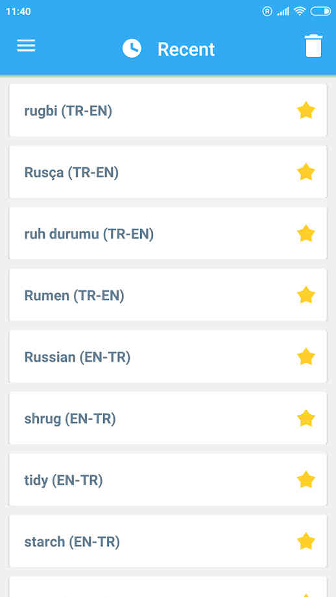Toggle favorite star for tidy
Viewport: 336px width, 597px height.
pos(306,480)
